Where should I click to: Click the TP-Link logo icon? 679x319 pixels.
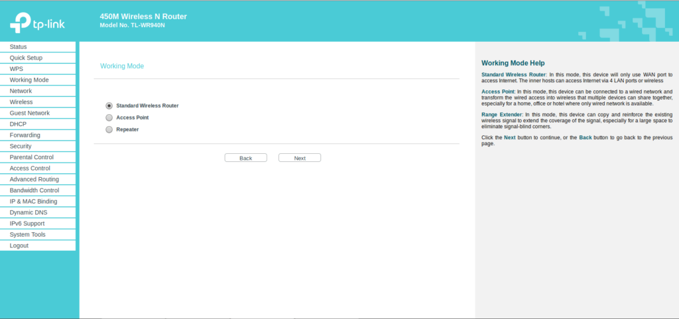(x=19, y=22)
